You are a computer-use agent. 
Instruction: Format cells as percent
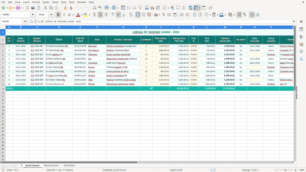click(164, 15)
